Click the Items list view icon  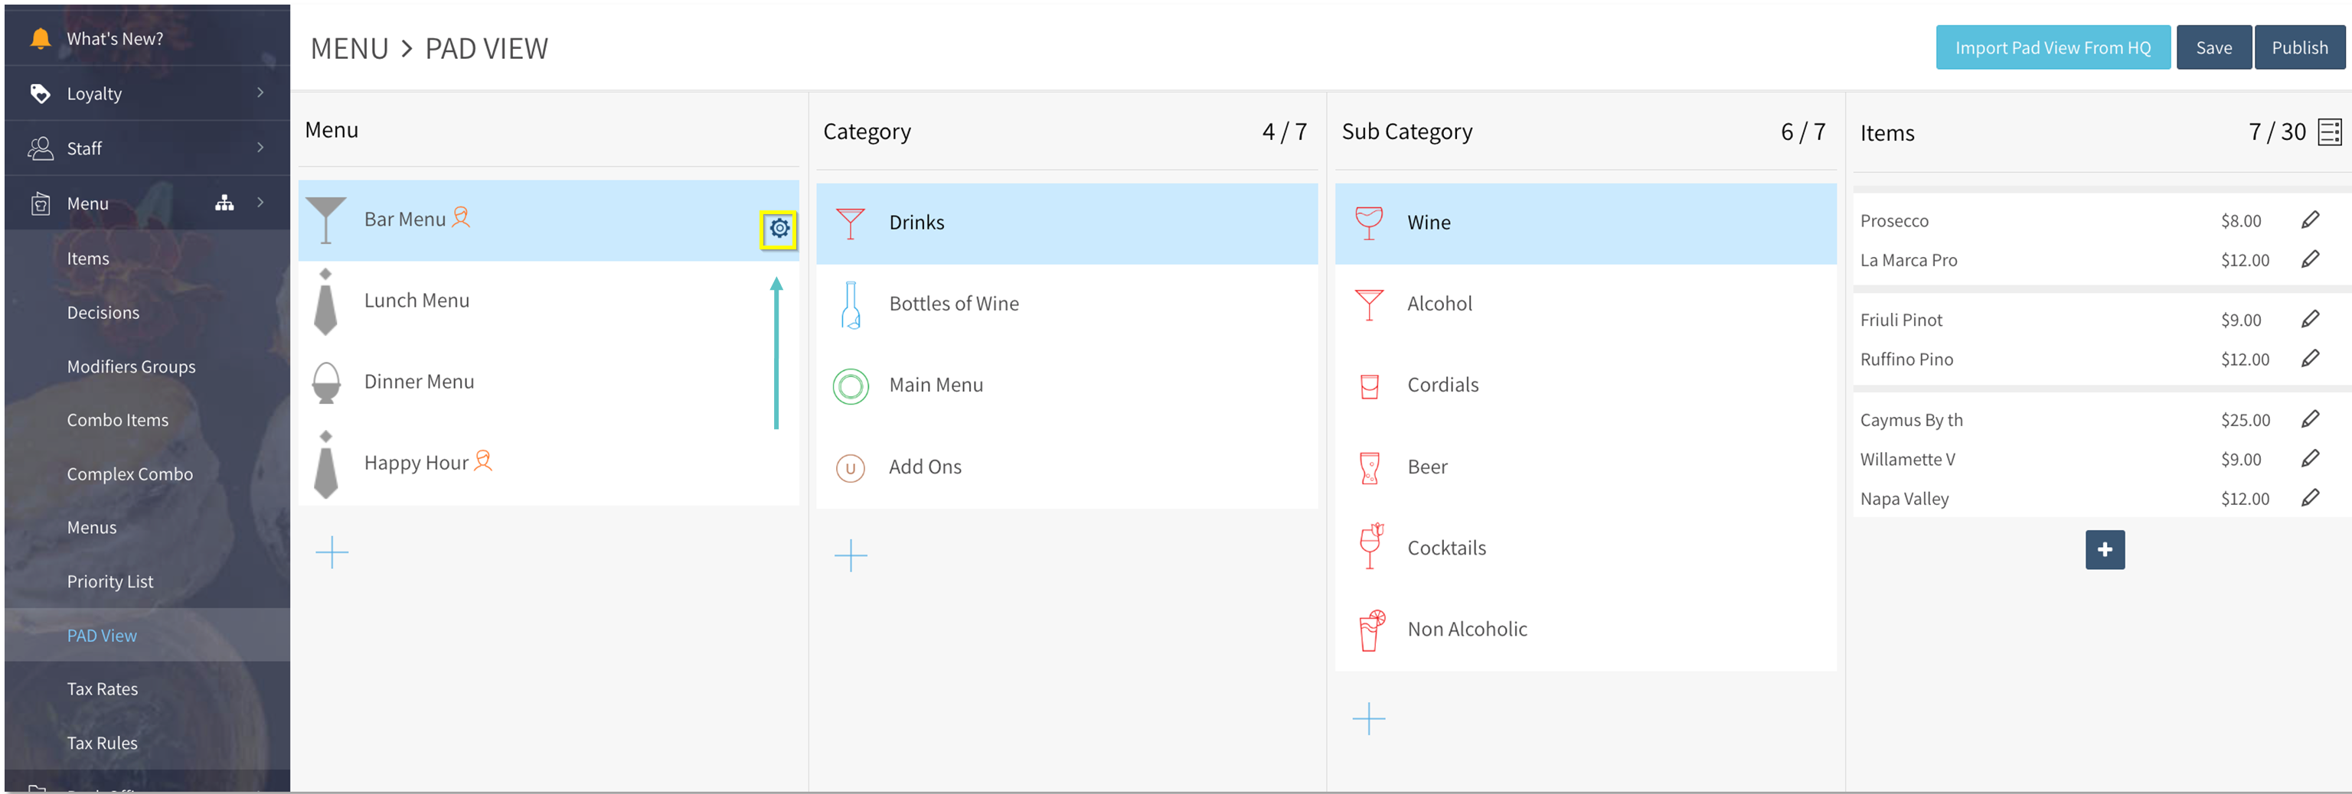point(2329,132)
